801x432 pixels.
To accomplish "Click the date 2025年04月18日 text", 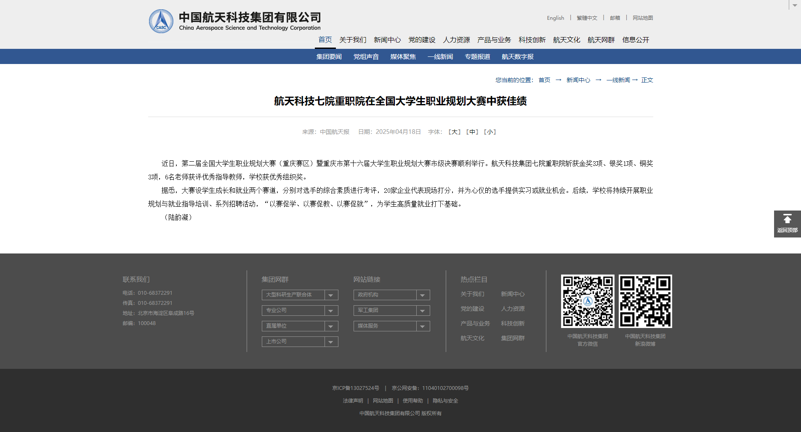I will 398,132.
